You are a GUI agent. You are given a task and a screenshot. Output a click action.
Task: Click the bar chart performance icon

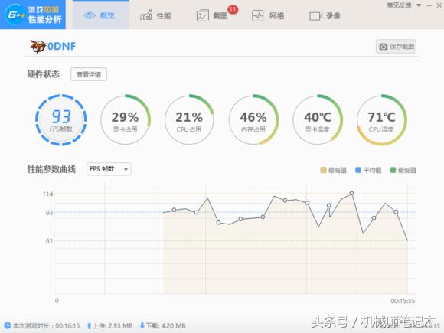coord(145,15)
